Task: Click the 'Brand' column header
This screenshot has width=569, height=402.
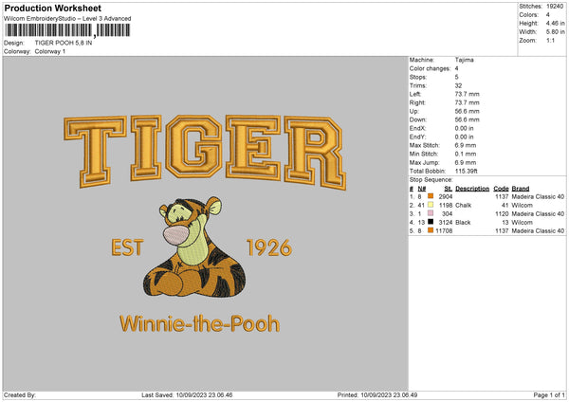Action: coord(521,189)
